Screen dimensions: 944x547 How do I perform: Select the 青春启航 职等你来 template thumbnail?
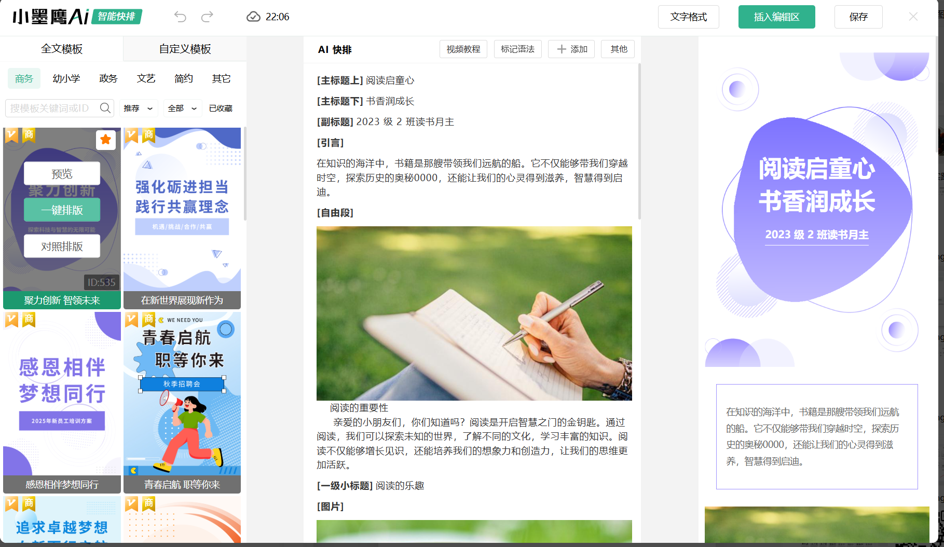182,394
